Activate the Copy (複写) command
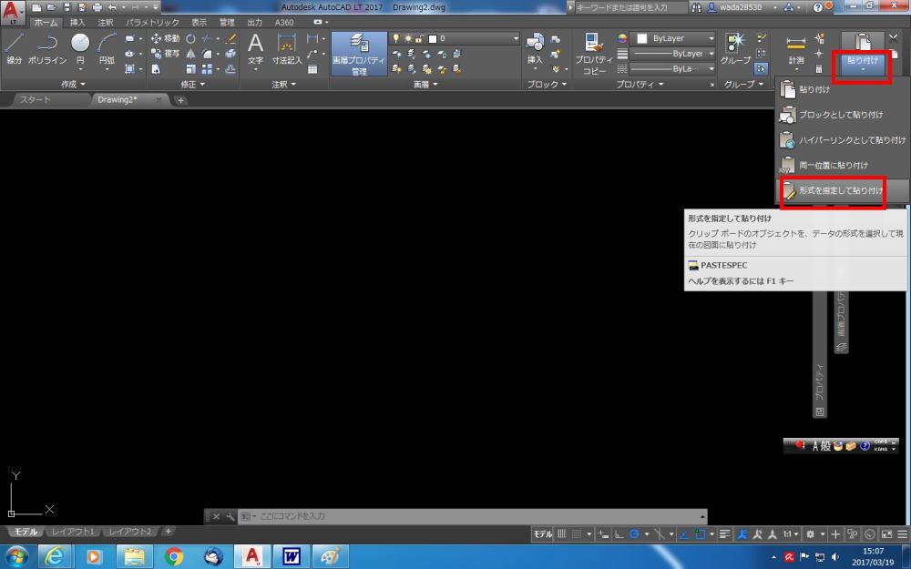Screen dimensions: 911x569 pos(165,54)
